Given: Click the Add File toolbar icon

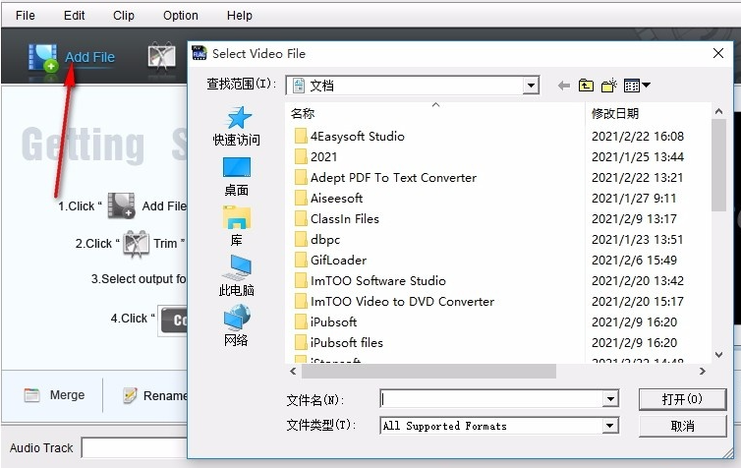Looking at the screenshot, I should click(43, 58).
